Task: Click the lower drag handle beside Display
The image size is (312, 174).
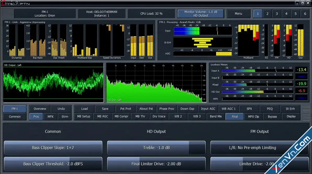Action: (x=306, y=117)
